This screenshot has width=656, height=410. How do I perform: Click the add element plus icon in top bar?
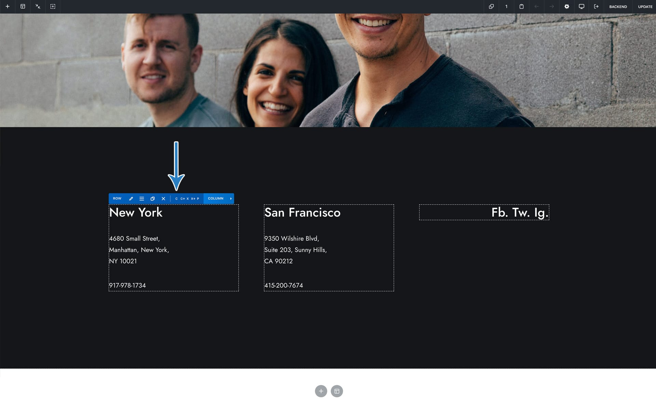point(8,6)
